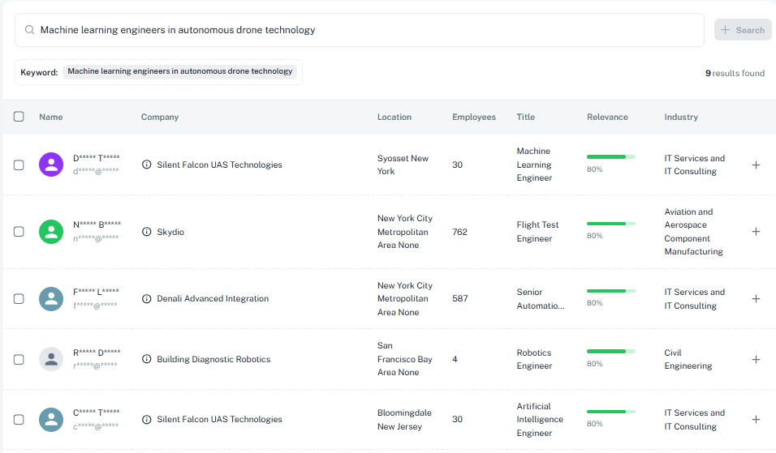Click the 'Syosset New York' location cell
776x453 pixels.
tap(403, 165)
